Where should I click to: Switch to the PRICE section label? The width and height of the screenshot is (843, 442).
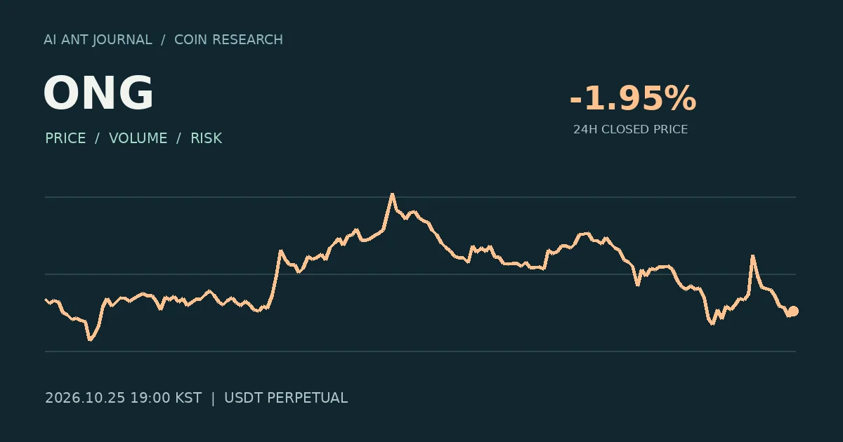point(65,138)
